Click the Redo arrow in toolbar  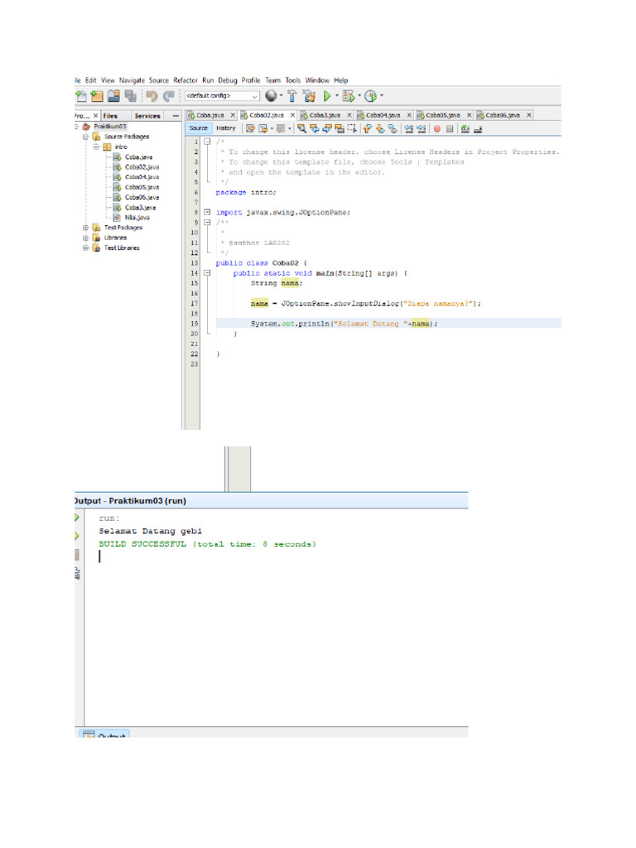(x=169, y=96)
